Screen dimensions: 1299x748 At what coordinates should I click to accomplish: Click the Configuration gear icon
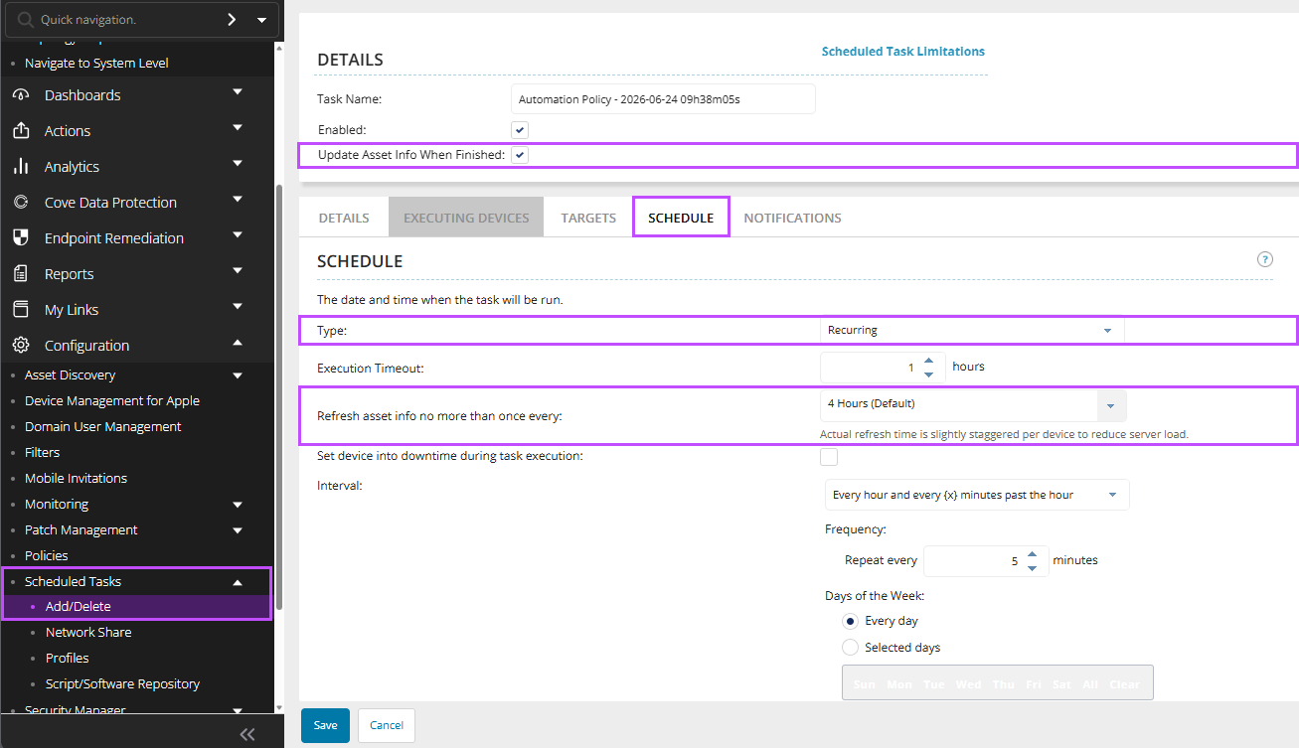click(x=21, y=346)
